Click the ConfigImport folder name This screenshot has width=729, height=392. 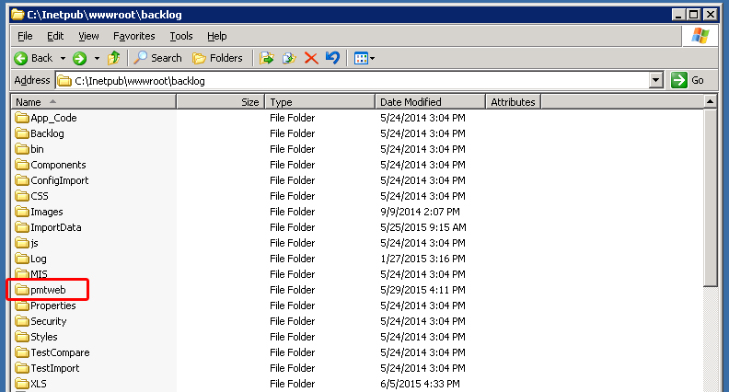point(60,180)
